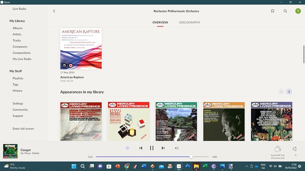The height and width of the screenshot is (171, 305).
Task: Click the main page vertical scrollbar
Action: [304, 54]
